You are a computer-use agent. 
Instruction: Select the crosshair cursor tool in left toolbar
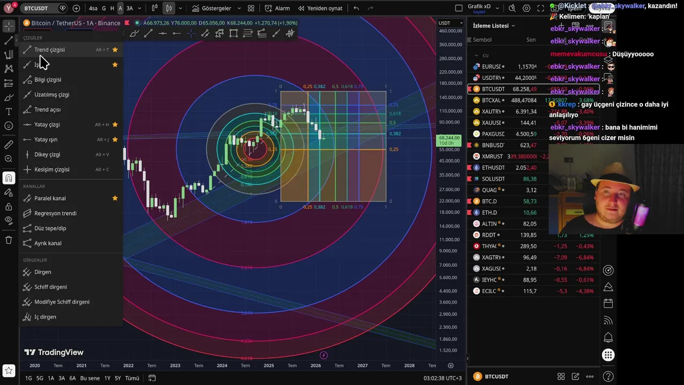click(9, 26)
